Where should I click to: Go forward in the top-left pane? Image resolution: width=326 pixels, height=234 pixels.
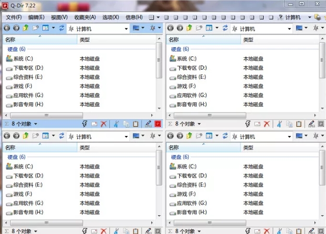click(16, 28)
